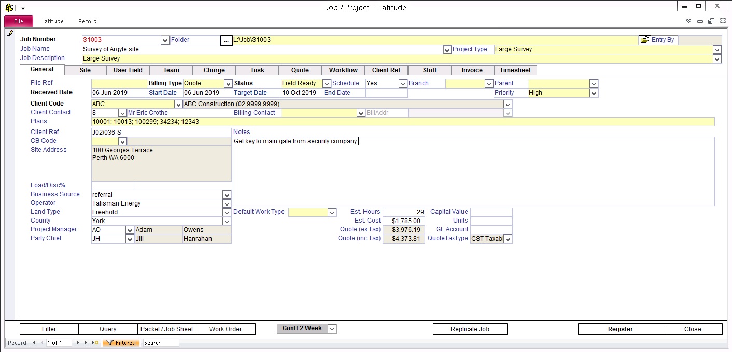
Task: Open the Record ribbon menu
Action: pyautogui.click(x=88, y=21)
